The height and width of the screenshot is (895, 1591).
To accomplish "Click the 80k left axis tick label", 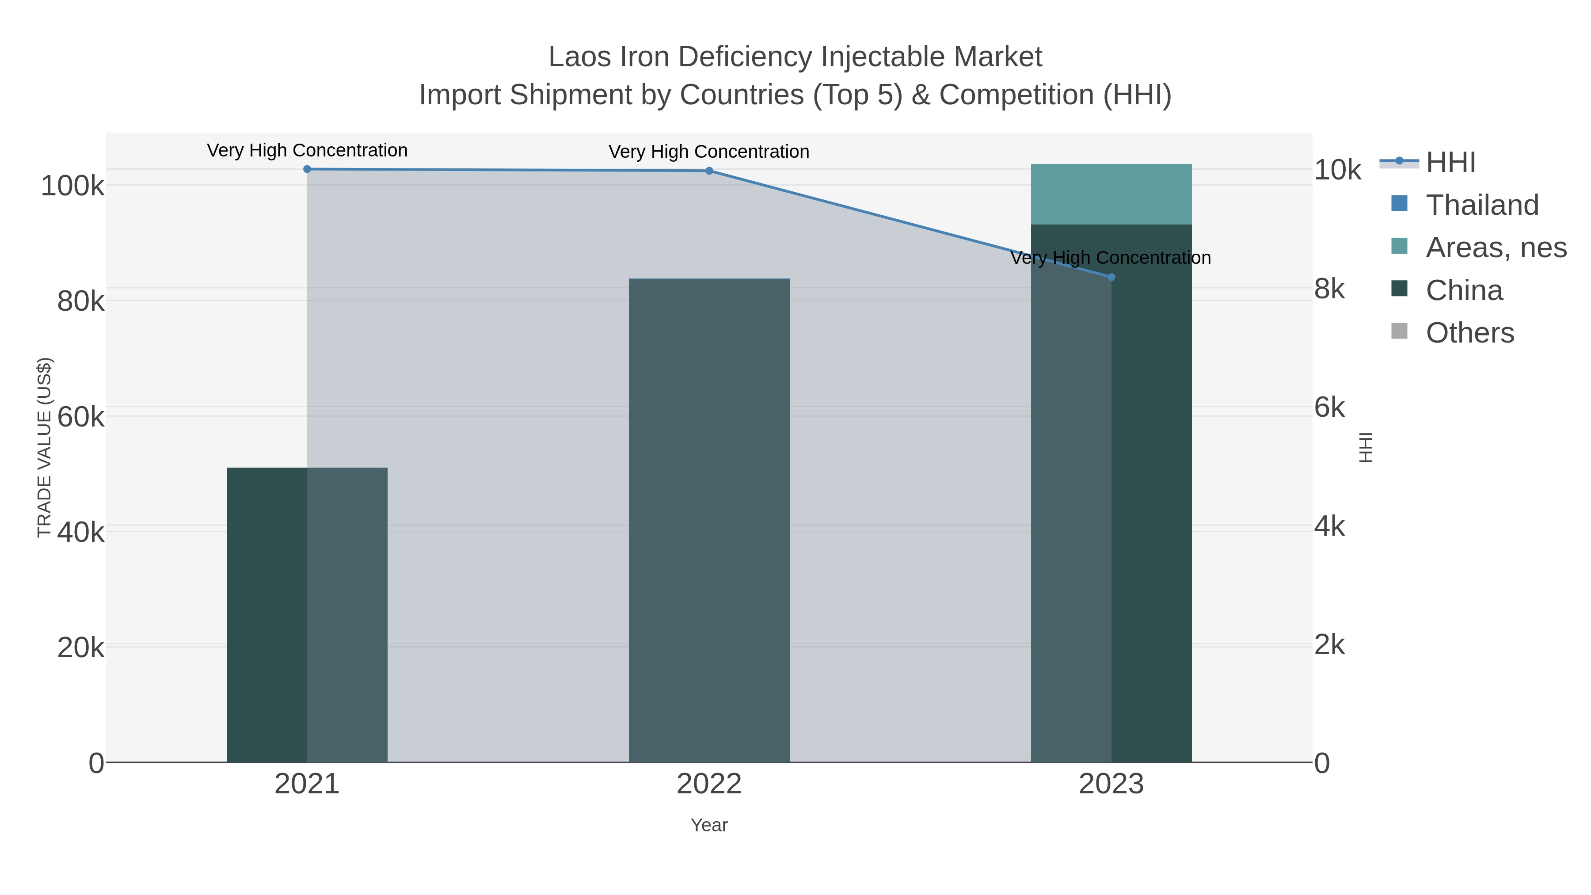I will tap(80, 301).
